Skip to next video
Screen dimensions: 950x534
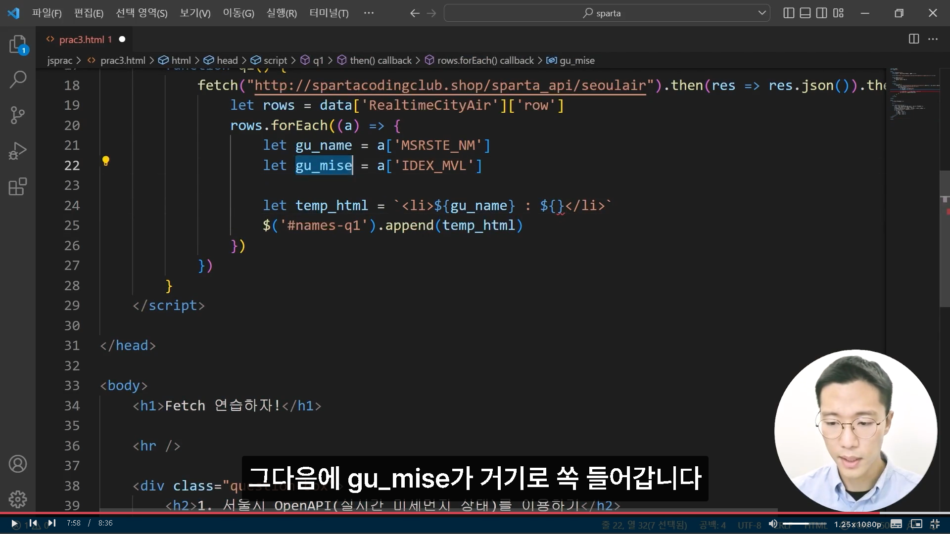51,523
